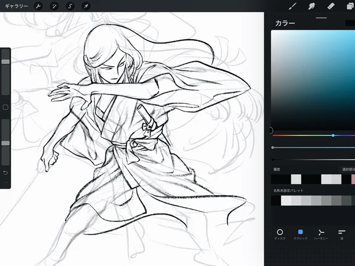Switch to 値 color value mode
This screenshot has width=355, height=266.
[x=342, y=234]
